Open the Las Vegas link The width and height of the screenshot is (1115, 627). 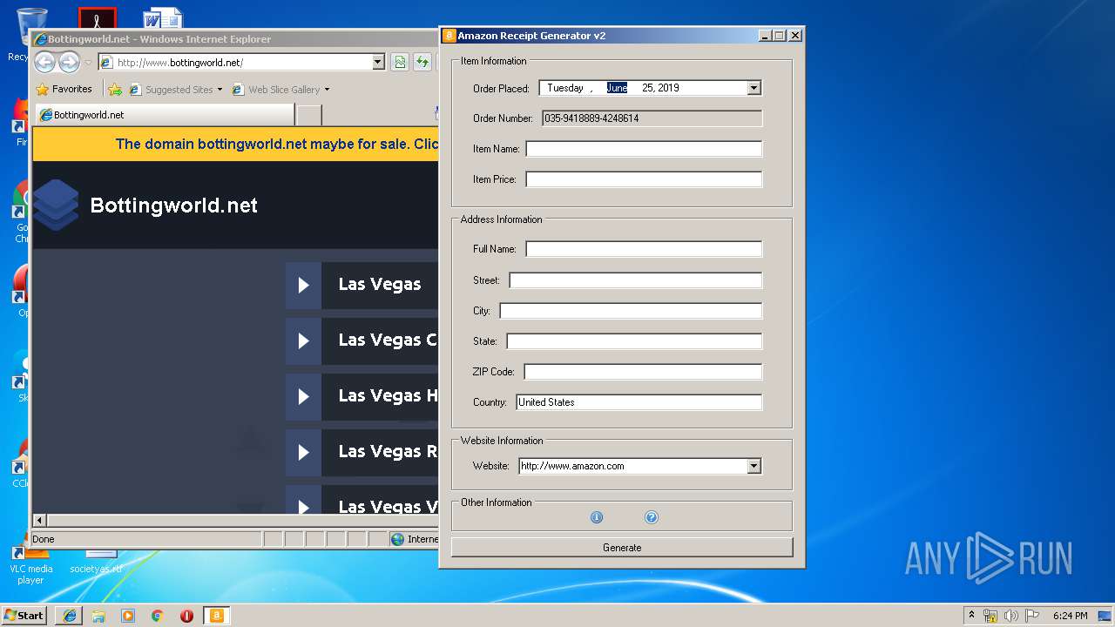(x=380, y=285)
